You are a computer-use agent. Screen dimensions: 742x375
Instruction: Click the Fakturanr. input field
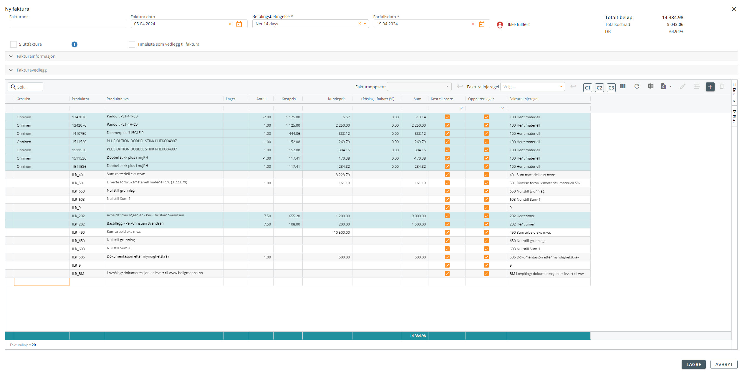point(68,24)
